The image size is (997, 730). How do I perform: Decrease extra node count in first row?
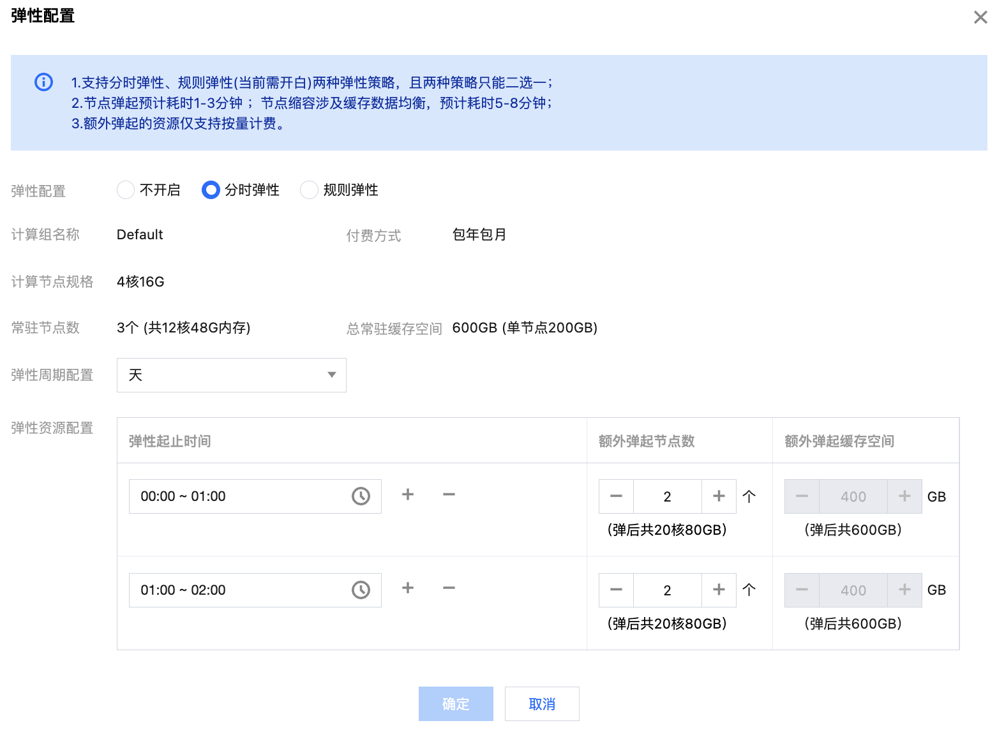coord(616,496)
